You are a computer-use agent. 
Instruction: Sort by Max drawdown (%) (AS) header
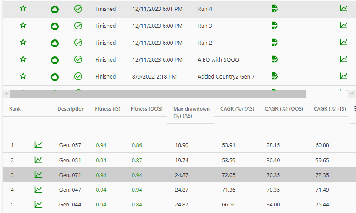(191, 112)
